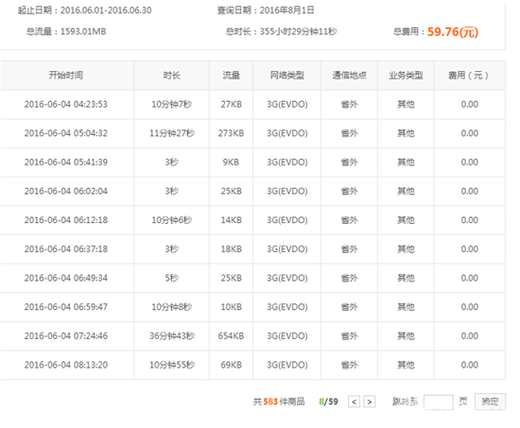
Task: Click the traffic cell 9KB
Action: click(231, 163)
